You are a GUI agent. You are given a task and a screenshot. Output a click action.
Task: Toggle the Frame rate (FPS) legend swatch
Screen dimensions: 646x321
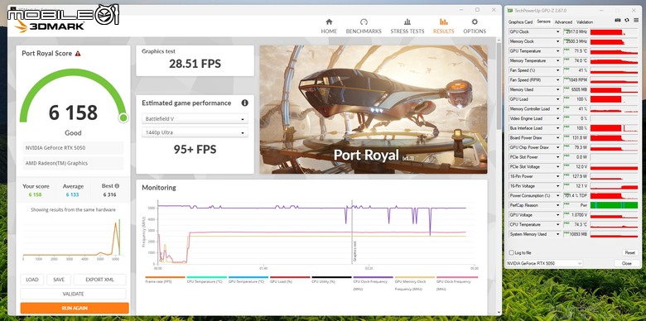pos(165,277)
